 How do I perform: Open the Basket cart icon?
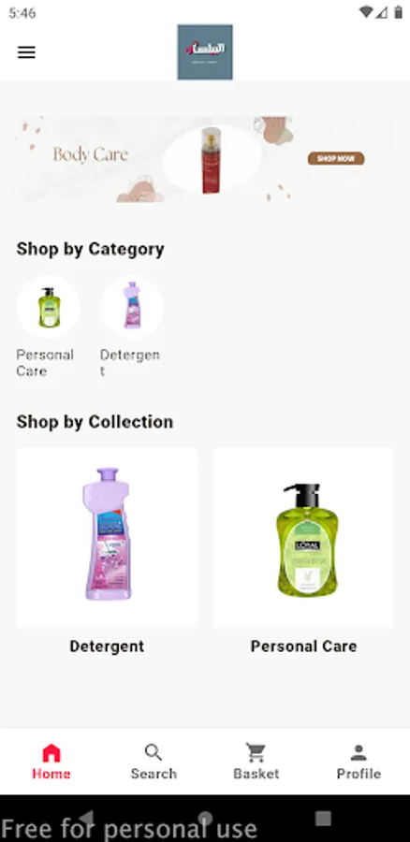pos(256,753)
